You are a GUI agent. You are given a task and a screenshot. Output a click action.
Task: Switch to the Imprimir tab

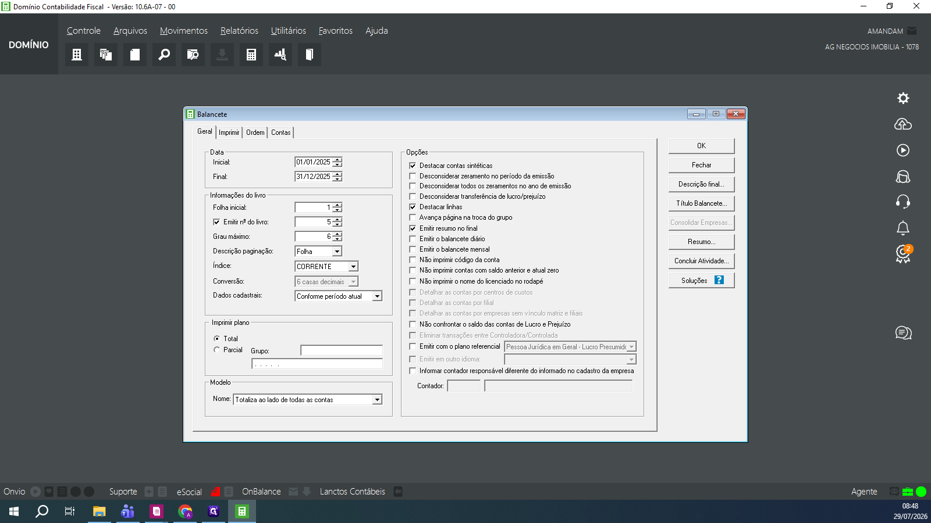tap(229, 132)
